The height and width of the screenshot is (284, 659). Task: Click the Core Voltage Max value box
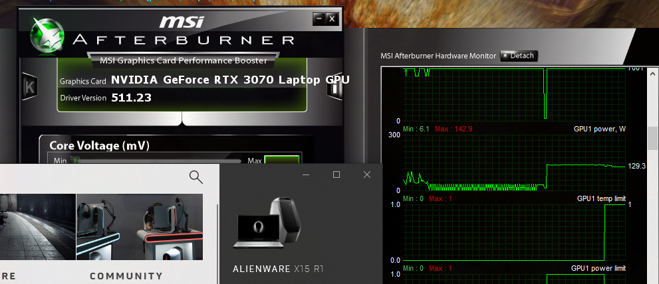click(281, 160)
